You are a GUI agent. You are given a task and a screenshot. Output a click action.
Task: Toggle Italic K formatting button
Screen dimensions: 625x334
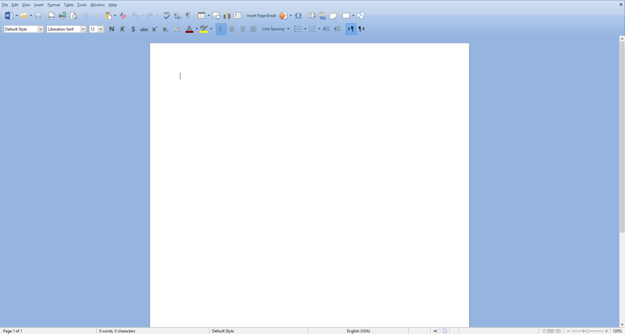pyautogui.click(x=123, y=29)
